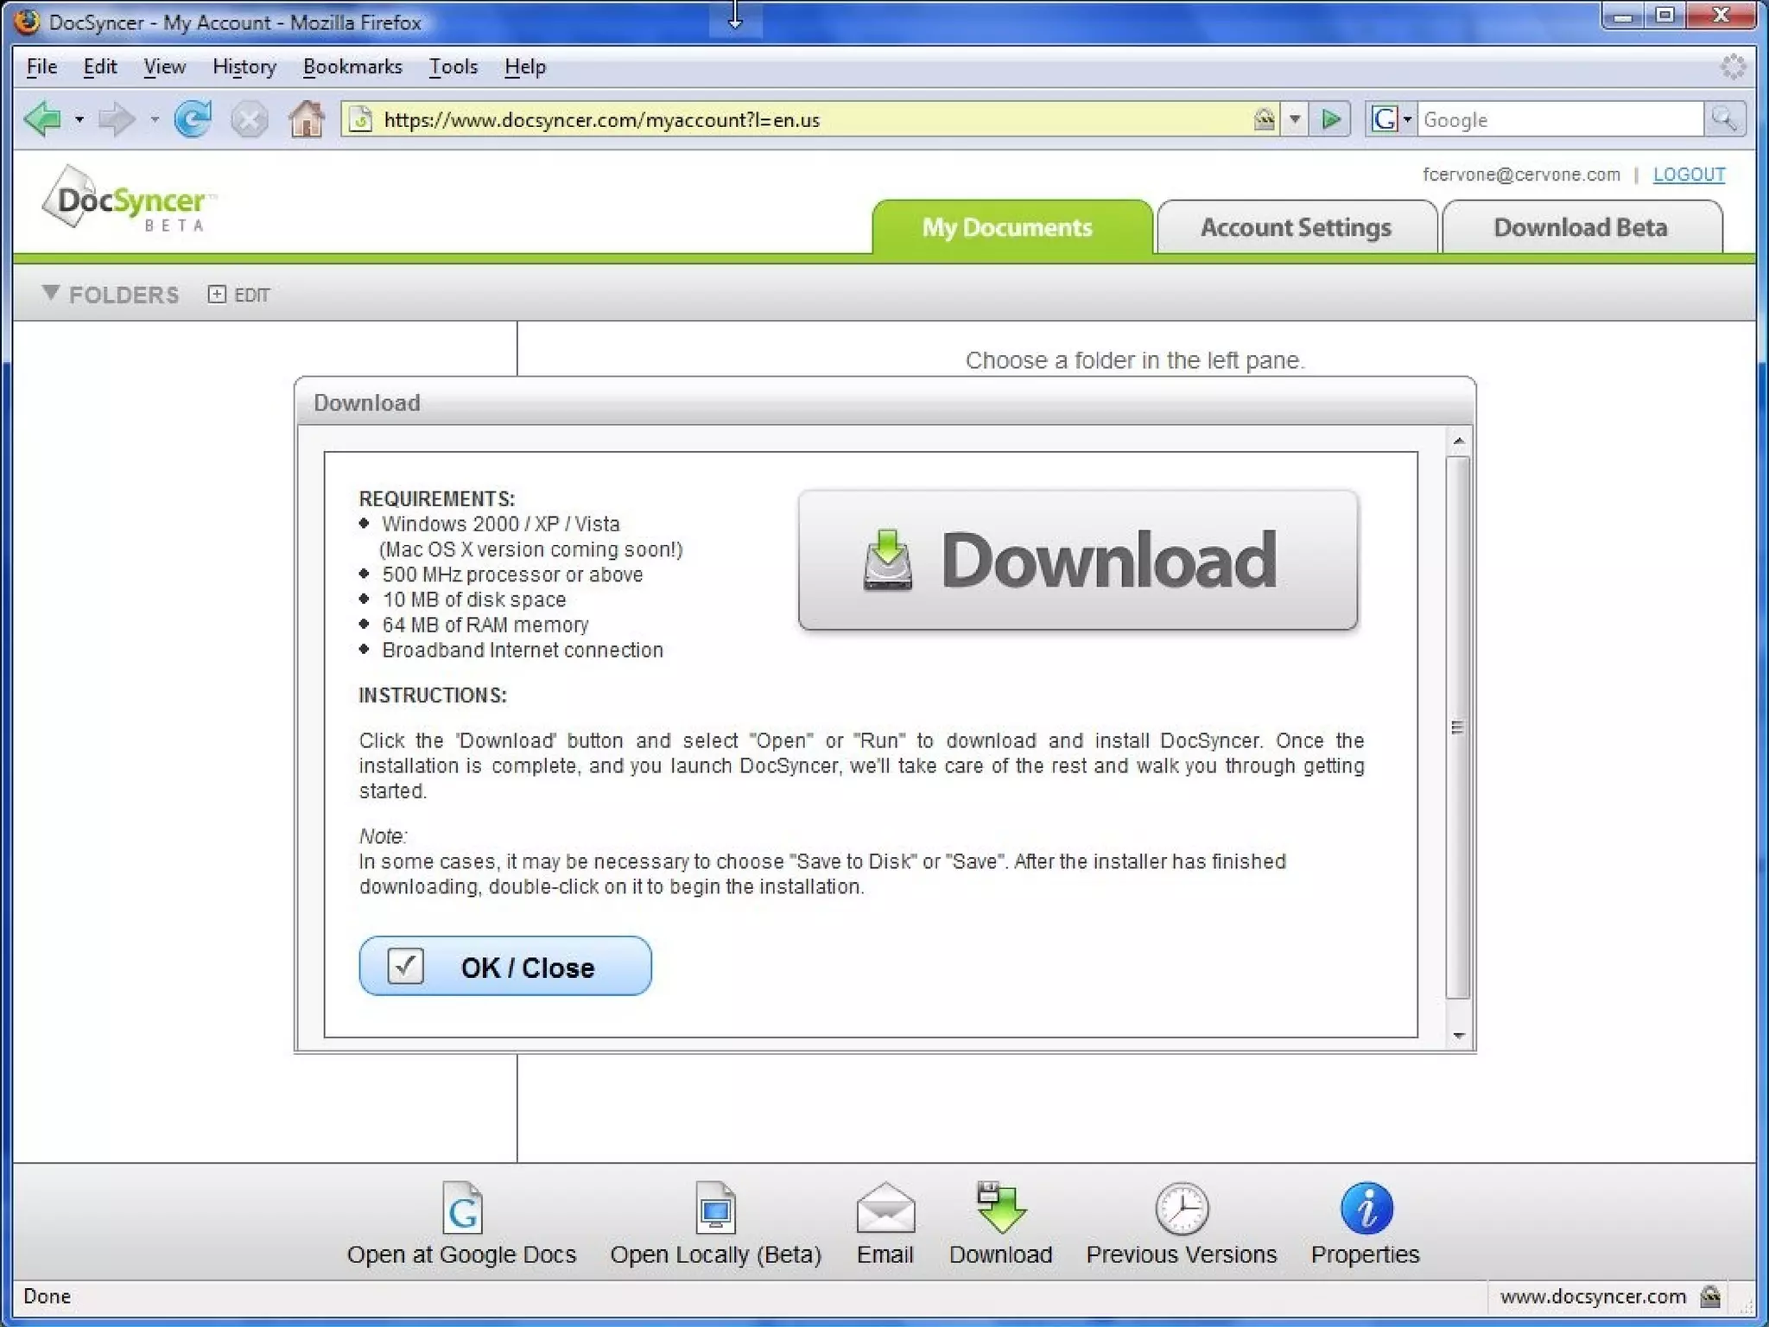Click the Open at Google Docs icon
The width and height of the screenshot is (1769, 1327).
coord(462,1208)
